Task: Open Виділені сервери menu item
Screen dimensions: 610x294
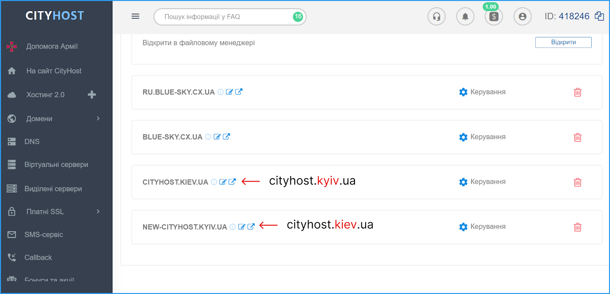Action: coord(53,189)
